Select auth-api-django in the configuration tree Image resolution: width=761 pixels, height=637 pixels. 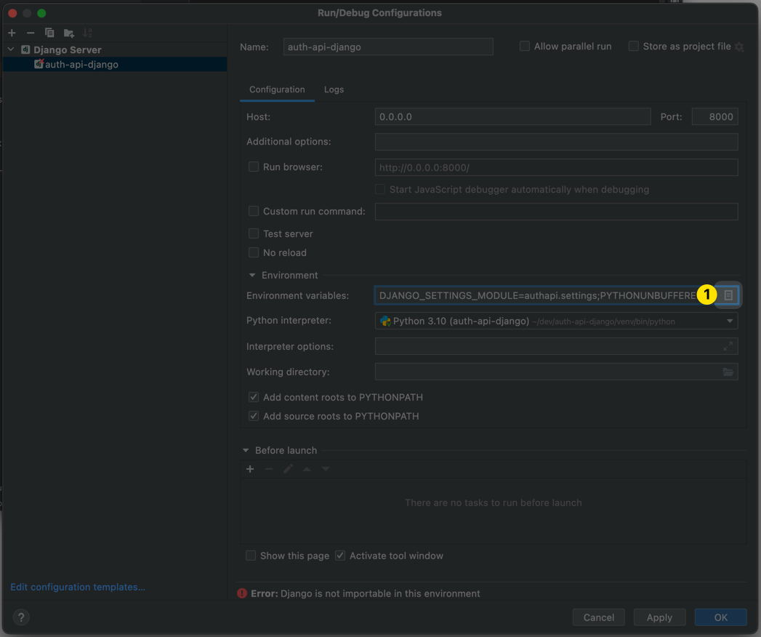coord(115,64)
